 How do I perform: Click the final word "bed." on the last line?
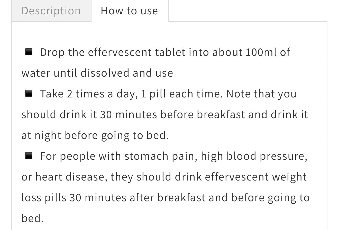pos(33,218)
